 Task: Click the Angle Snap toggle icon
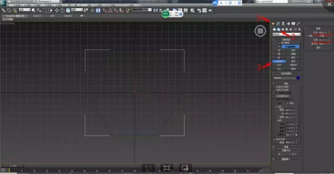click(110, 10)
